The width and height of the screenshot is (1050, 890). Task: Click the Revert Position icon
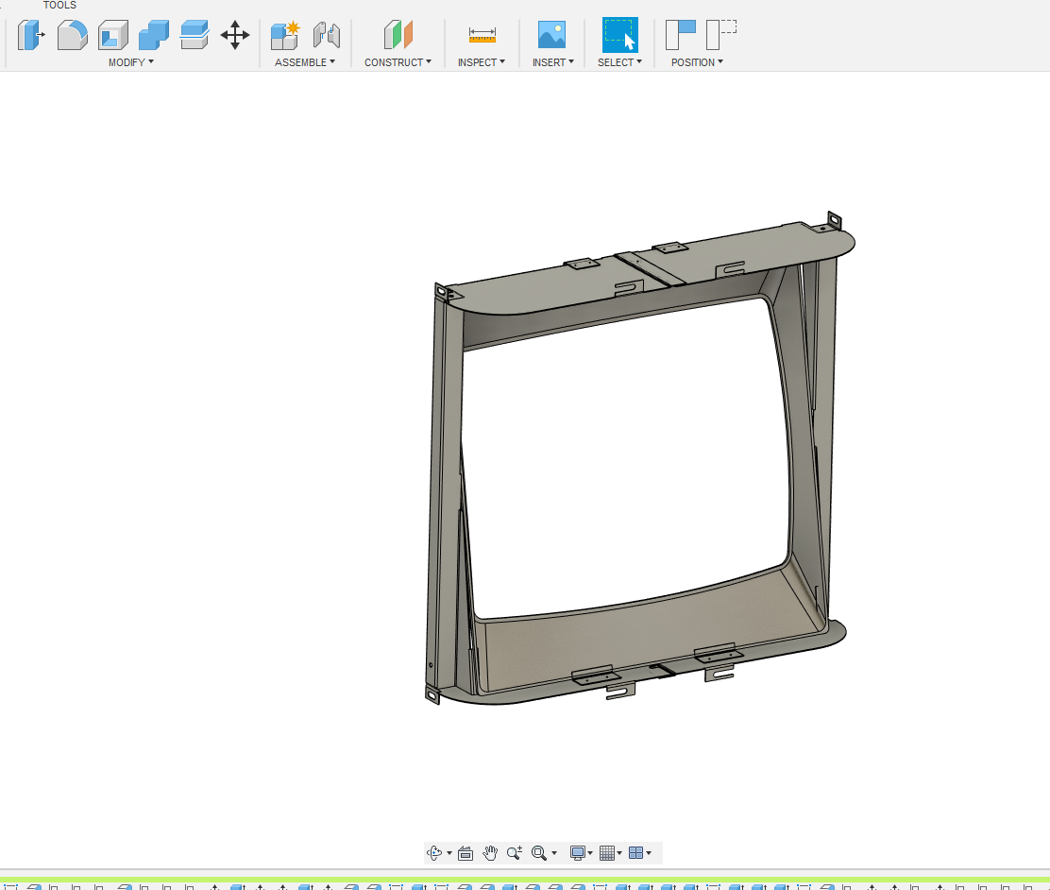721,35
